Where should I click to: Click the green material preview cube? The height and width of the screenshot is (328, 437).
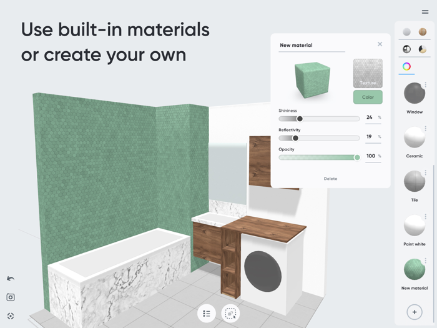point(312,80)
